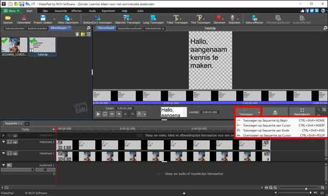Viewport: 328px width, 196px height.
Task: Add new sequence with plus tab
Action: [27, 123]
